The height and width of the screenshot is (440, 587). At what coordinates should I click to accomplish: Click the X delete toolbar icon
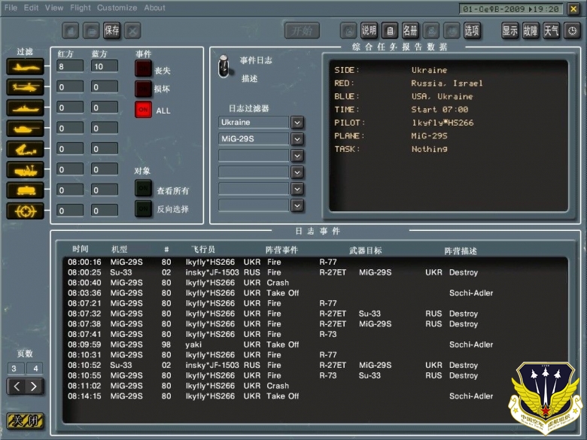coord(132,31)
